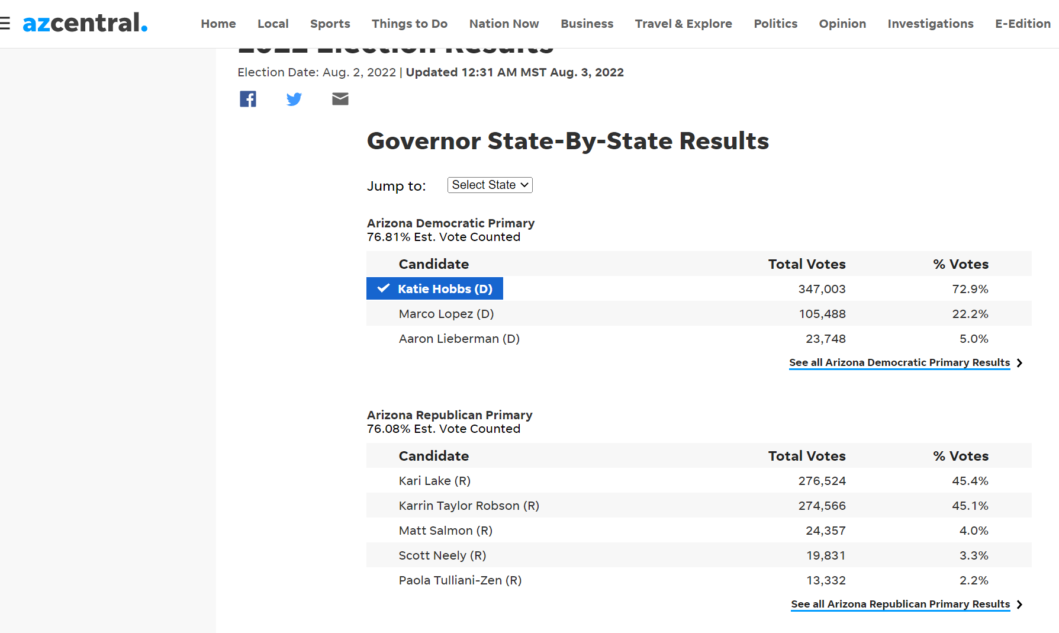Viewport: 1059px width, 633px height.
Task: Click Democratic table Candidate column header
Action: point(434,264)
